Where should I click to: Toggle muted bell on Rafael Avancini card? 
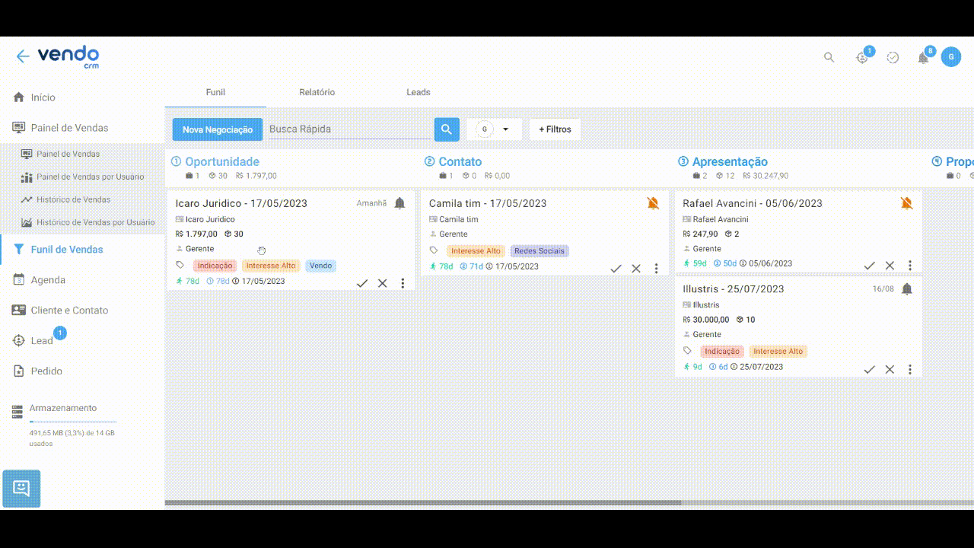pos(906,203)
